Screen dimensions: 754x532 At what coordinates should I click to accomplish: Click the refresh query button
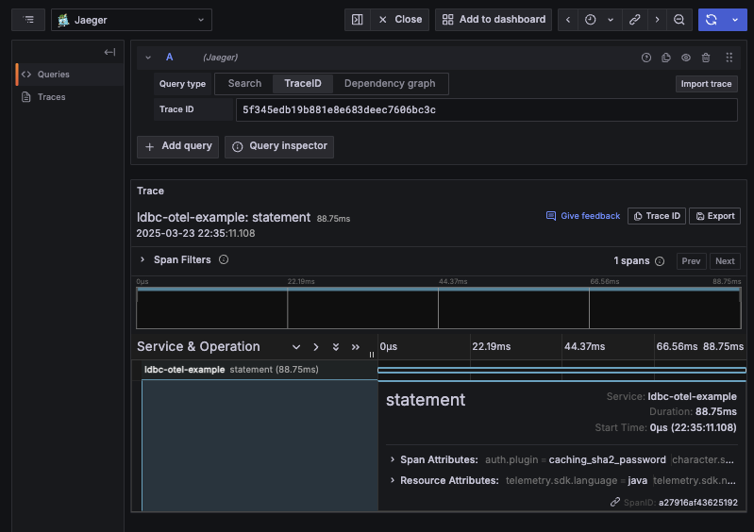[x=710, y=20]
